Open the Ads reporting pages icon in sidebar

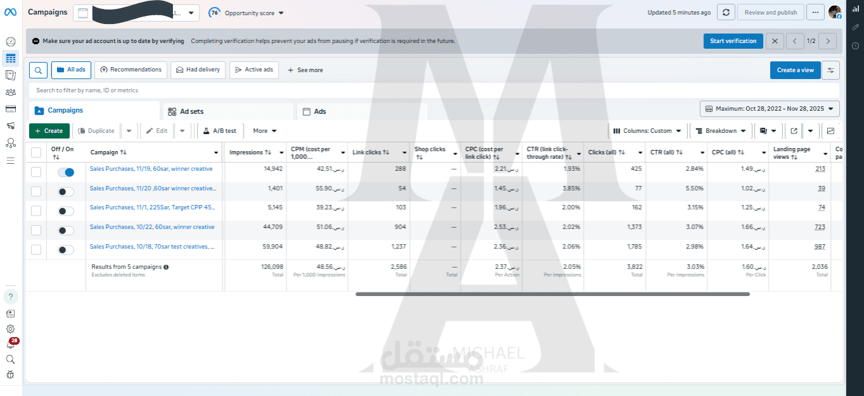[x=10, y=75]
